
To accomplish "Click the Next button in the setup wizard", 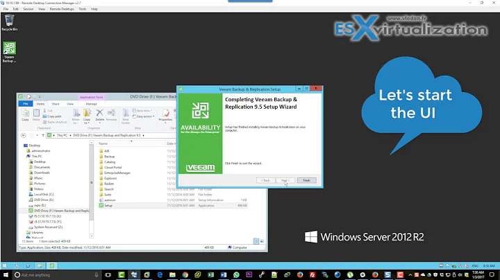I will [x=285, y=180].
